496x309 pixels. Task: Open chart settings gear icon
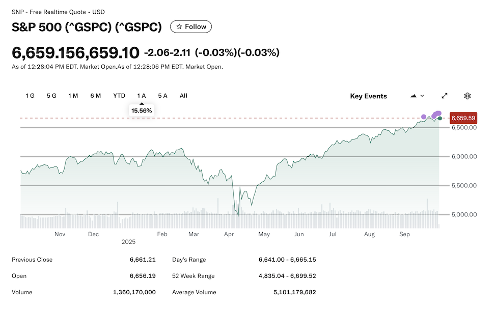pyautogui.click(x=467, y=96)
